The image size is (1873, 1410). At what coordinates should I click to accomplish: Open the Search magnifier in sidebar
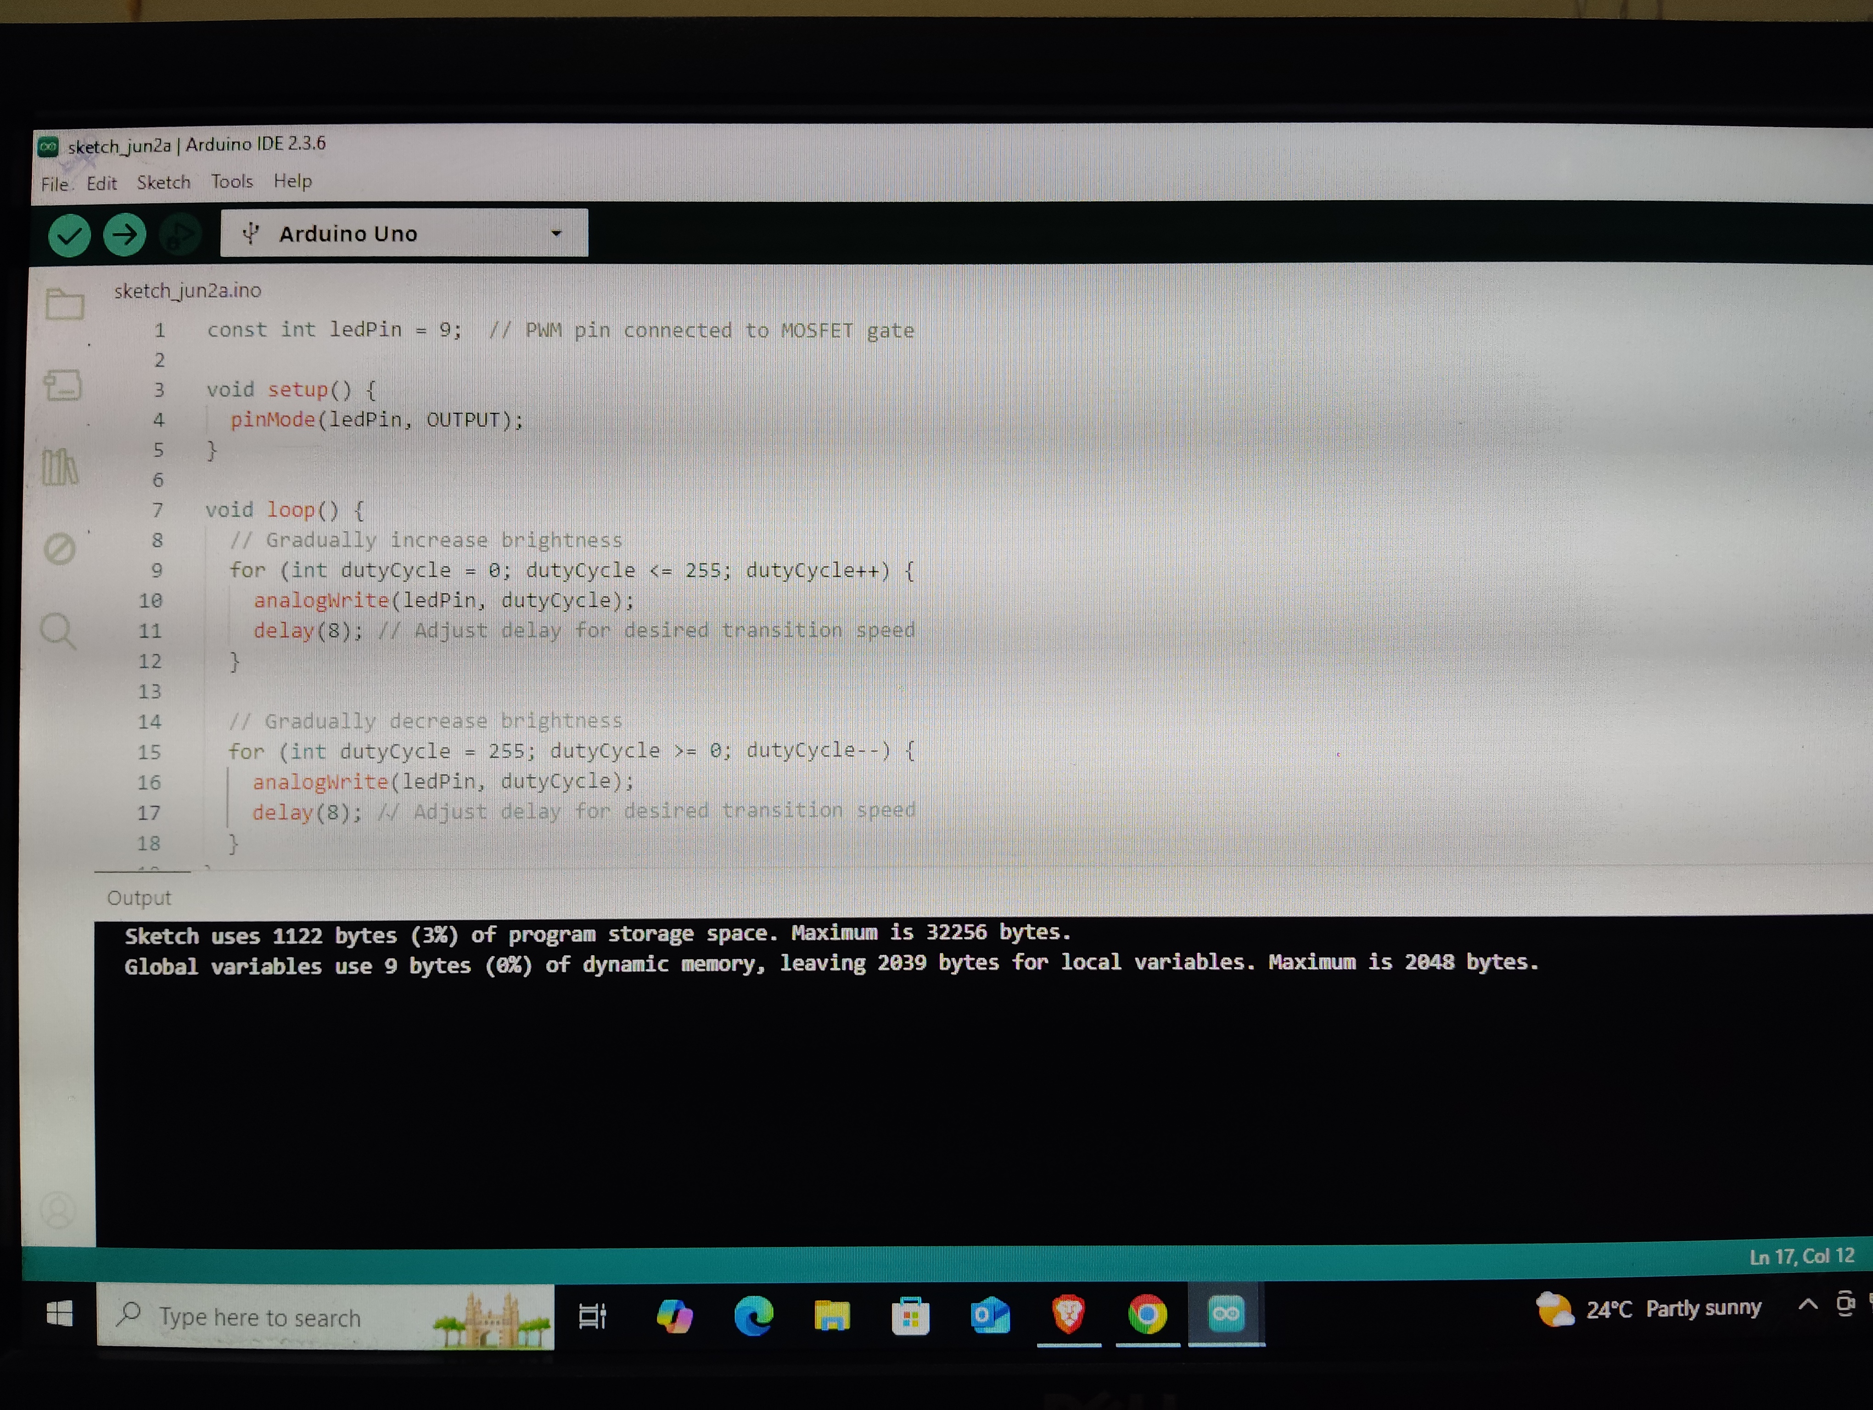pyautogui.click(x=58, y=631)
